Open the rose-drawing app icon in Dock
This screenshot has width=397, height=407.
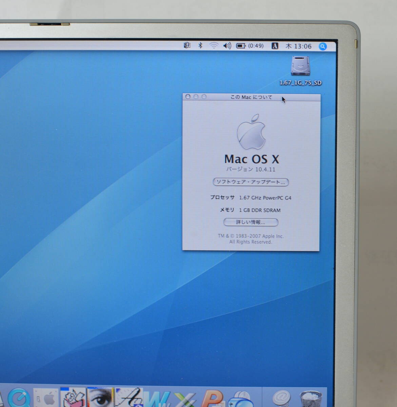[x=73, y=397]
